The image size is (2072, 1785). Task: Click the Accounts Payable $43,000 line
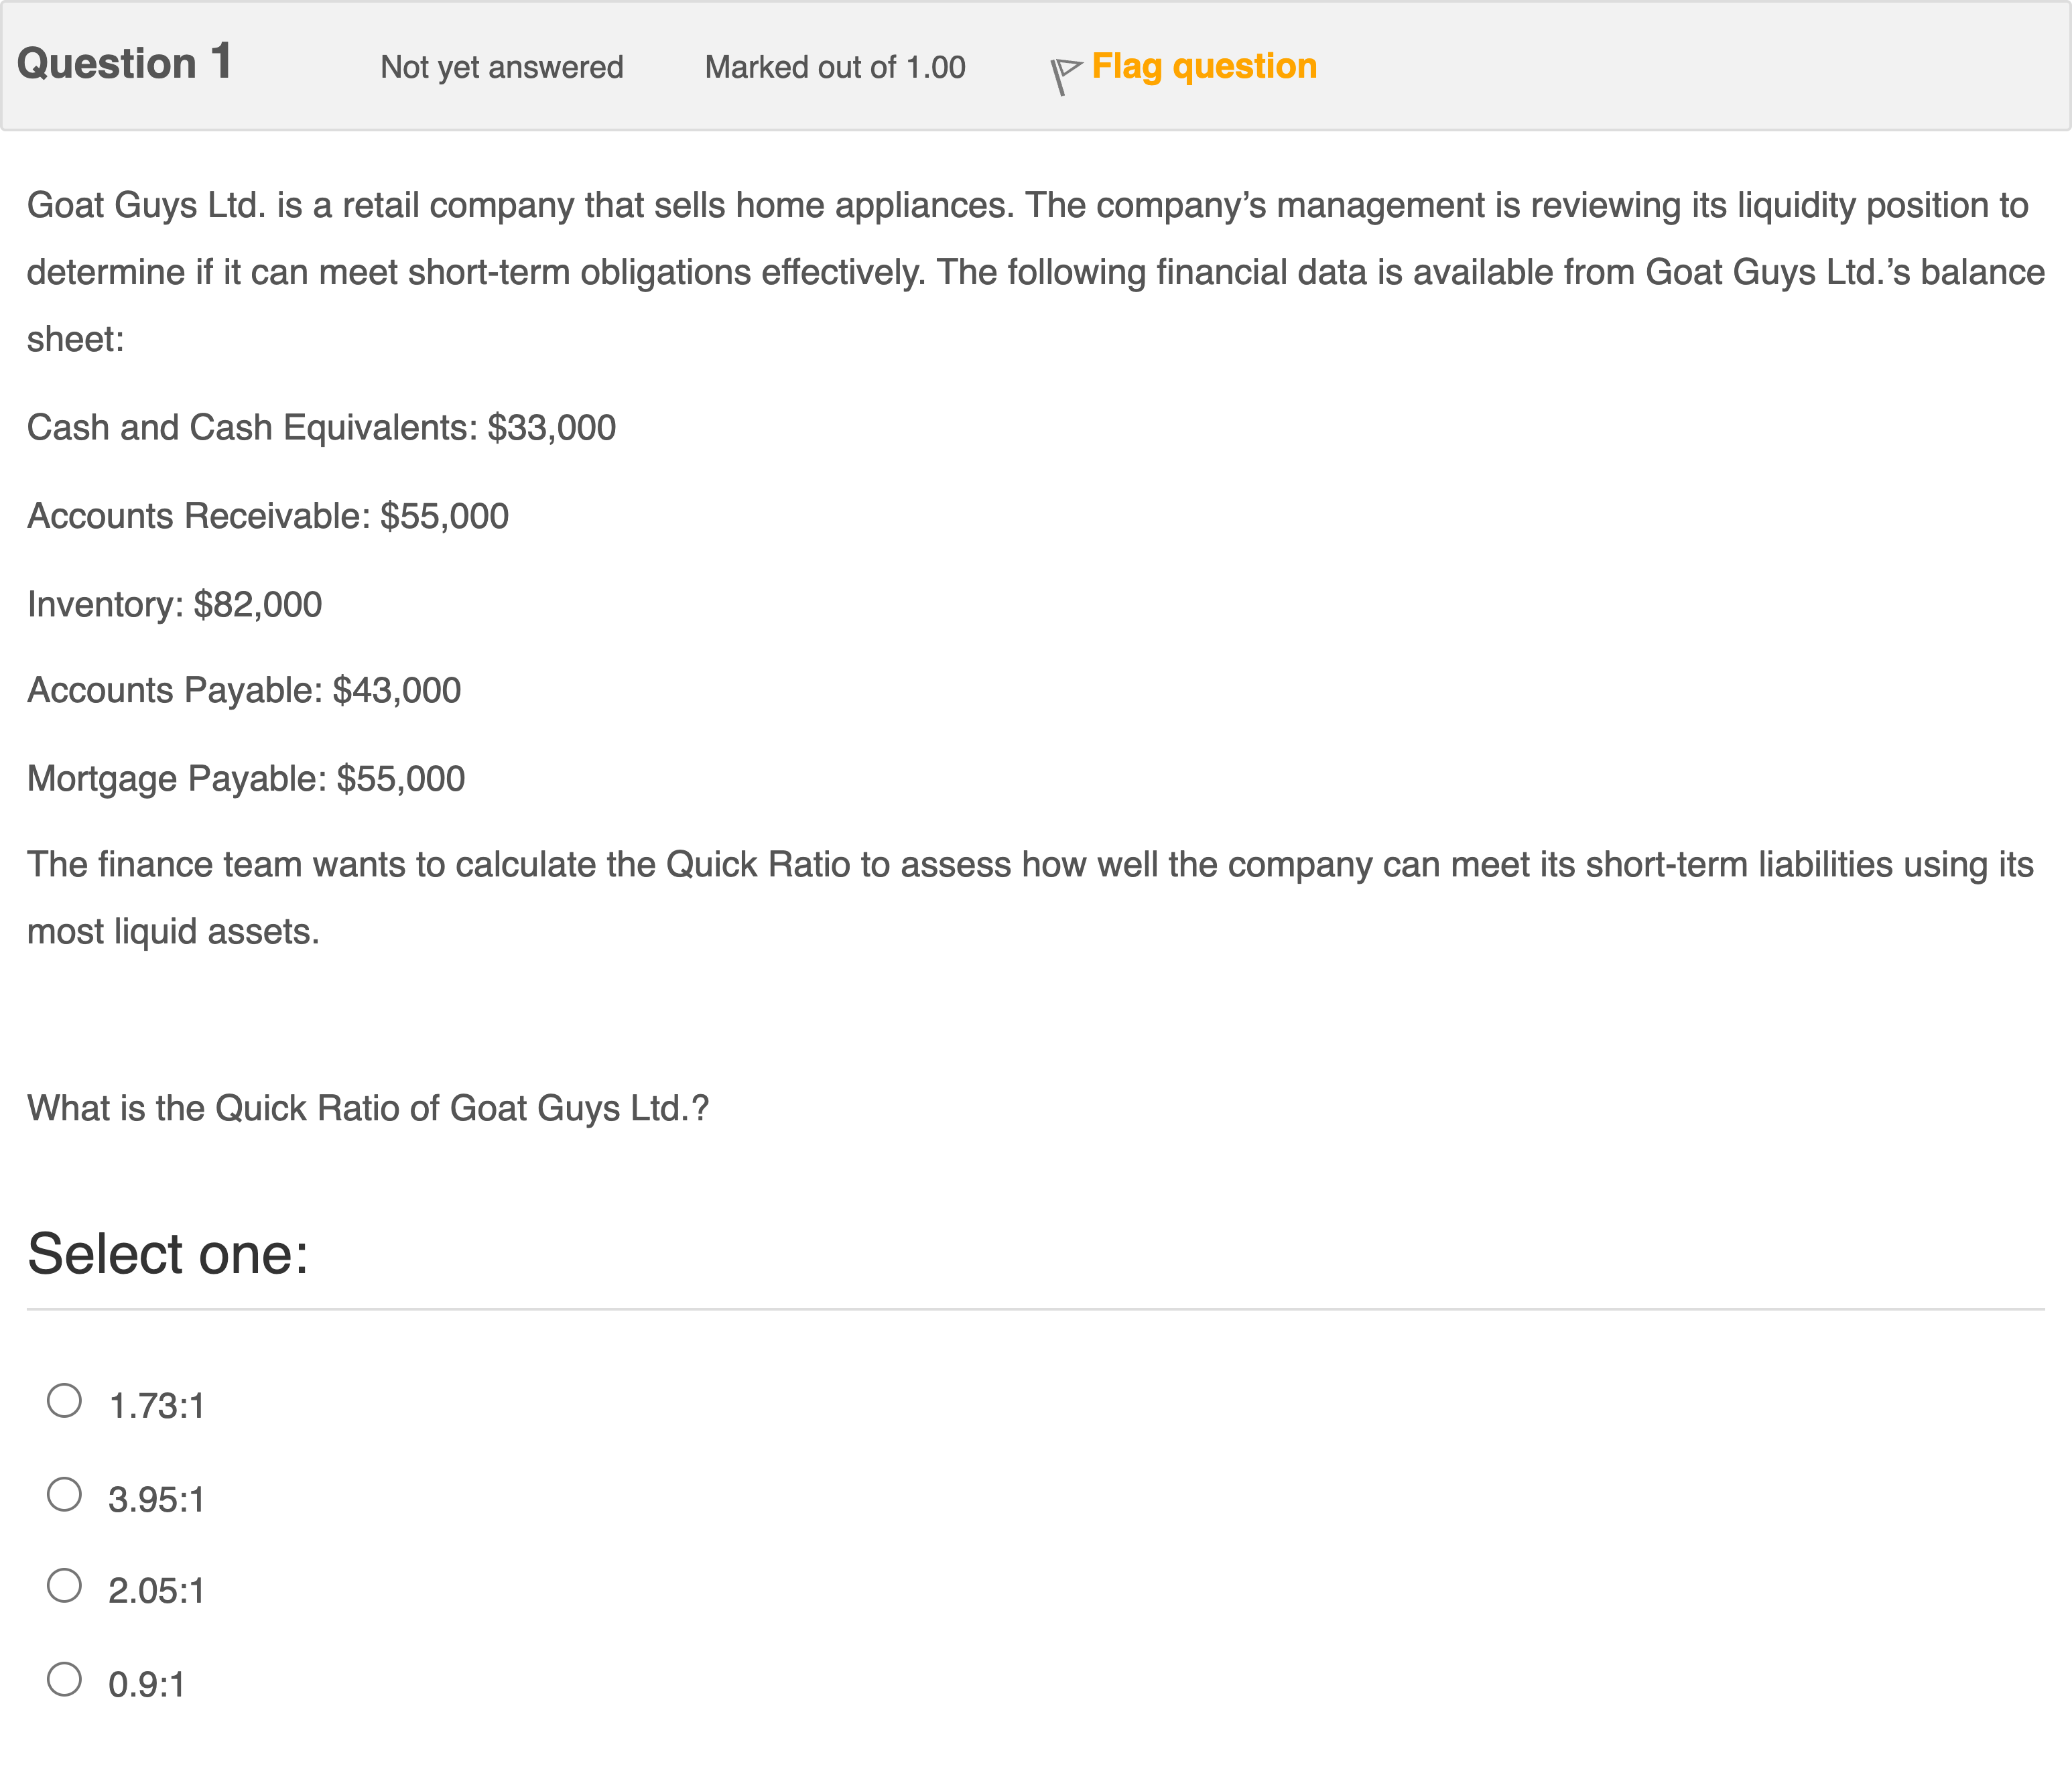point(244,691)
